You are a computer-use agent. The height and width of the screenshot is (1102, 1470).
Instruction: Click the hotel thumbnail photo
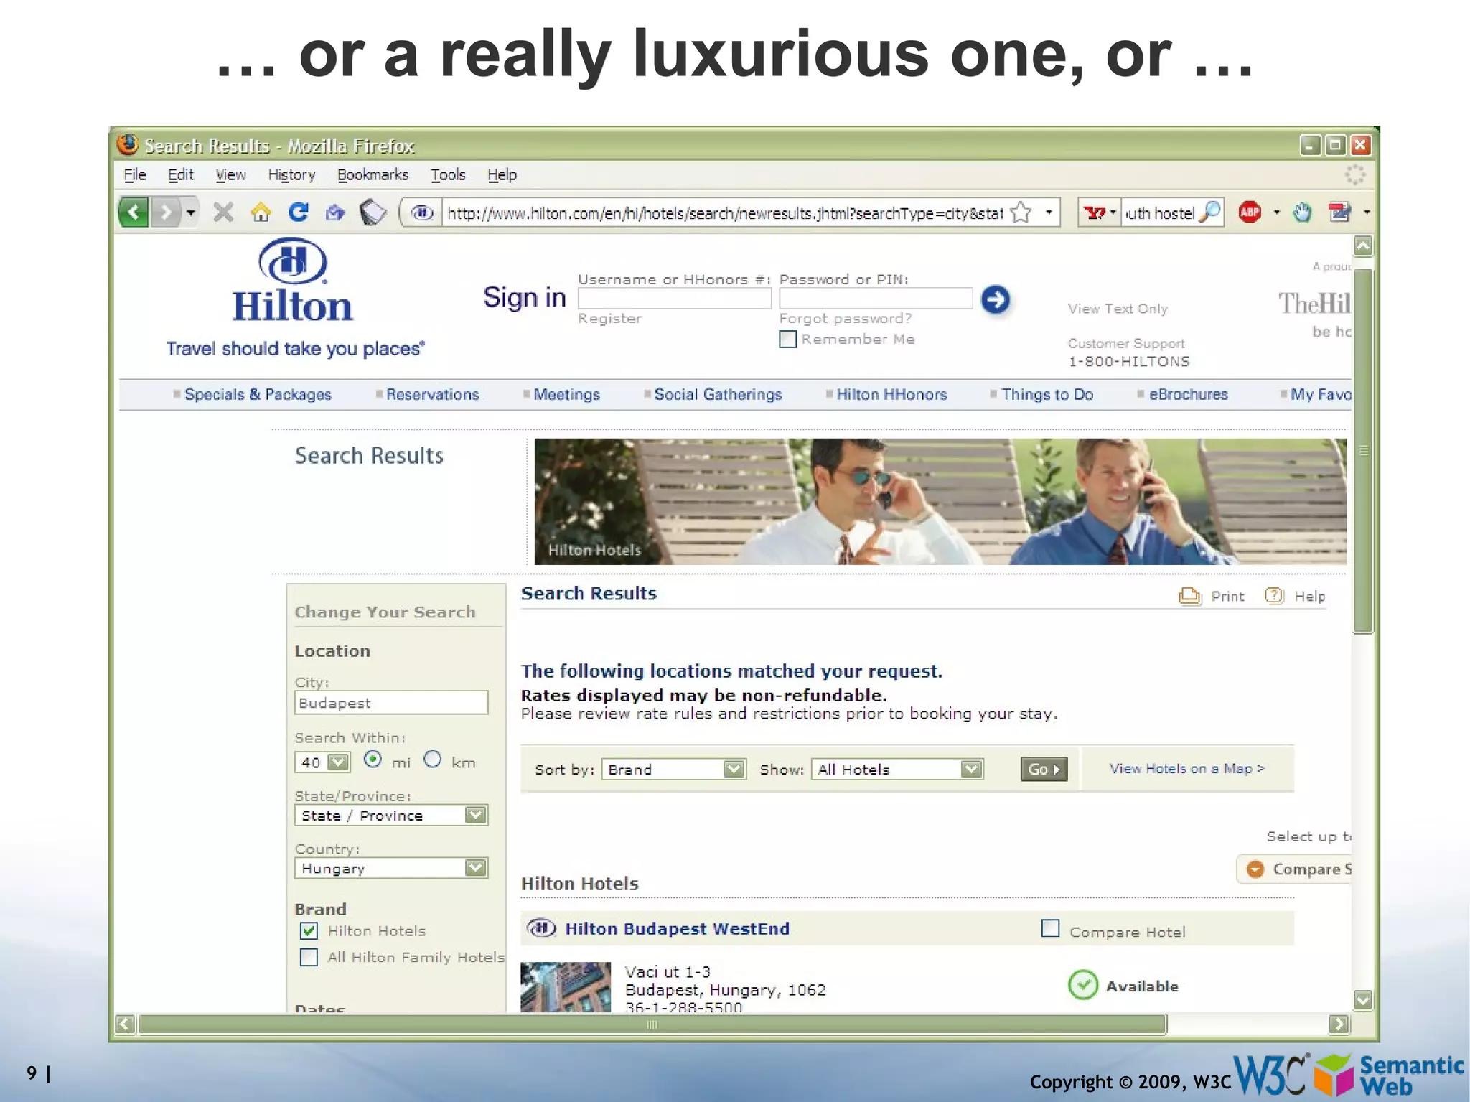coord(566,986)
